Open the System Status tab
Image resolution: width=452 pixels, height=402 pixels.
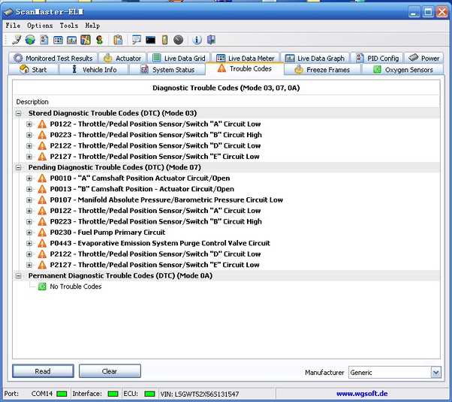pos(167,70)
